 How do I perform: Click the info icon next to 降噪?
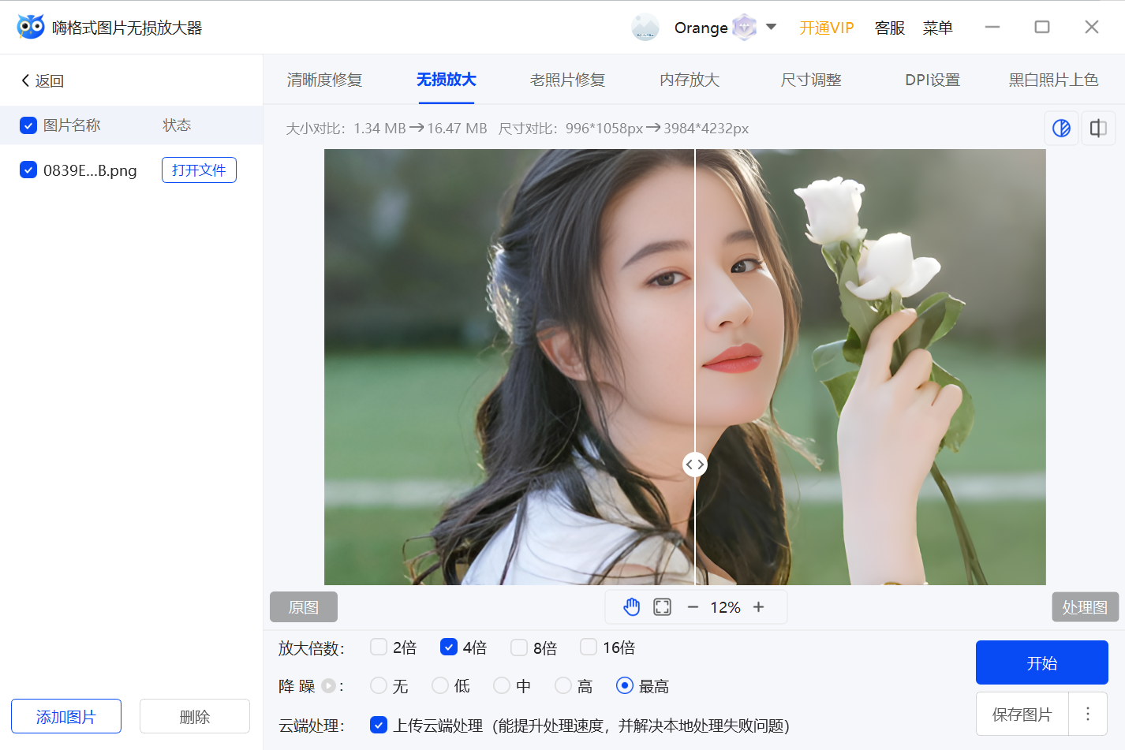click(x=328, y=686)
